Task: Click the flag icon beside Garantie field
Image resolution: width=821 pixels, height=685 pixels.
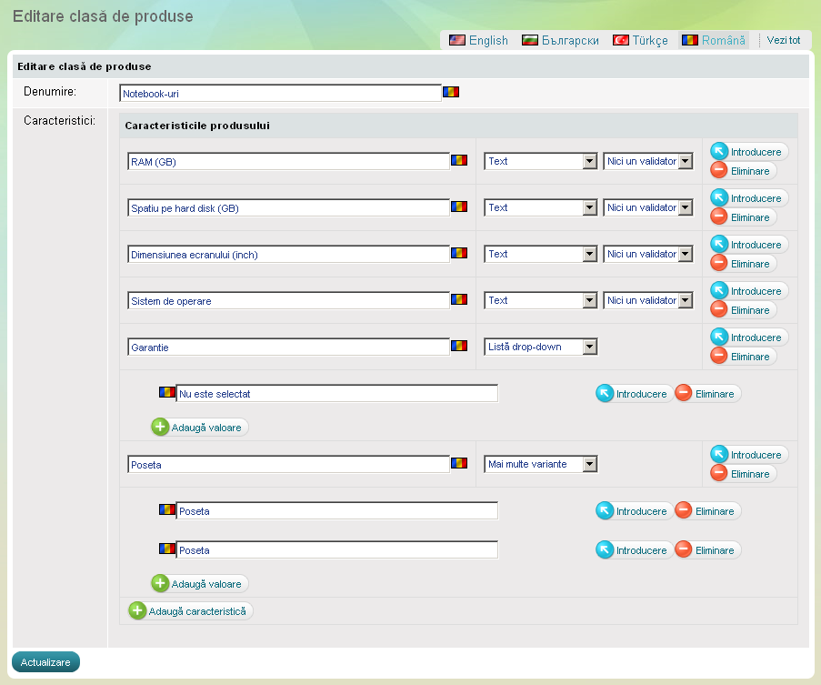Action: 459,346
